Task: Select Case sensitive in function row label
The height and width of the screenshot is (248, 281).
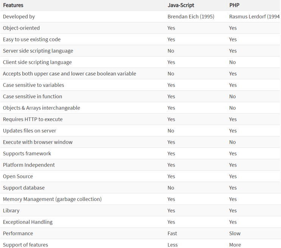Action: (33, 96)
